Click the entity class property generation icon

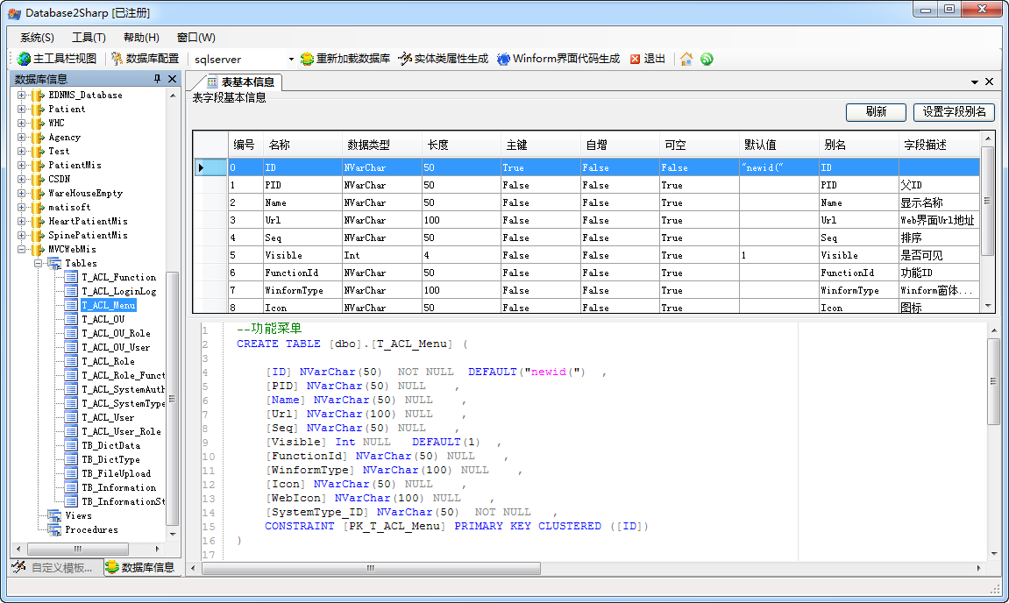[405, 59]
